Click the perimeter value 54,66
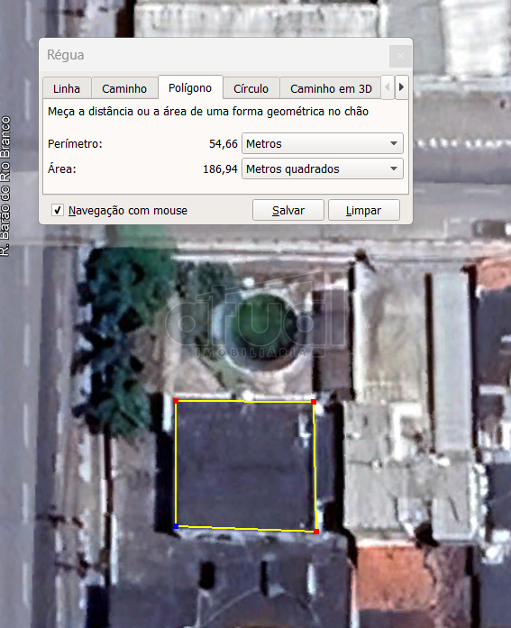Viewport: 511px width, 628px height. (x=224, y=144)
